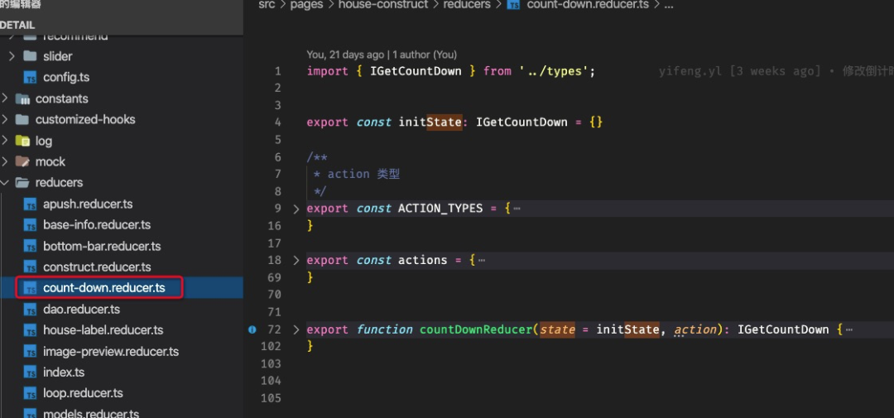Click the pages breadcrumb segment

click(x=307, y=5)
